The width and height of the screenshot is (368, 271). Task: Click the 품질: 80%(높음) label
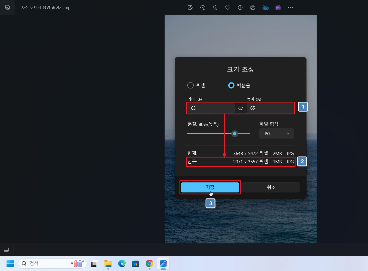pyautogui.click(x=203, y=124)
